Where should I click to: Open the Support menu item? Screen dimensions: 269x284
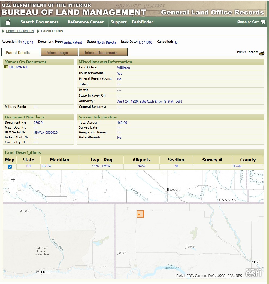(x=119, y=22)
